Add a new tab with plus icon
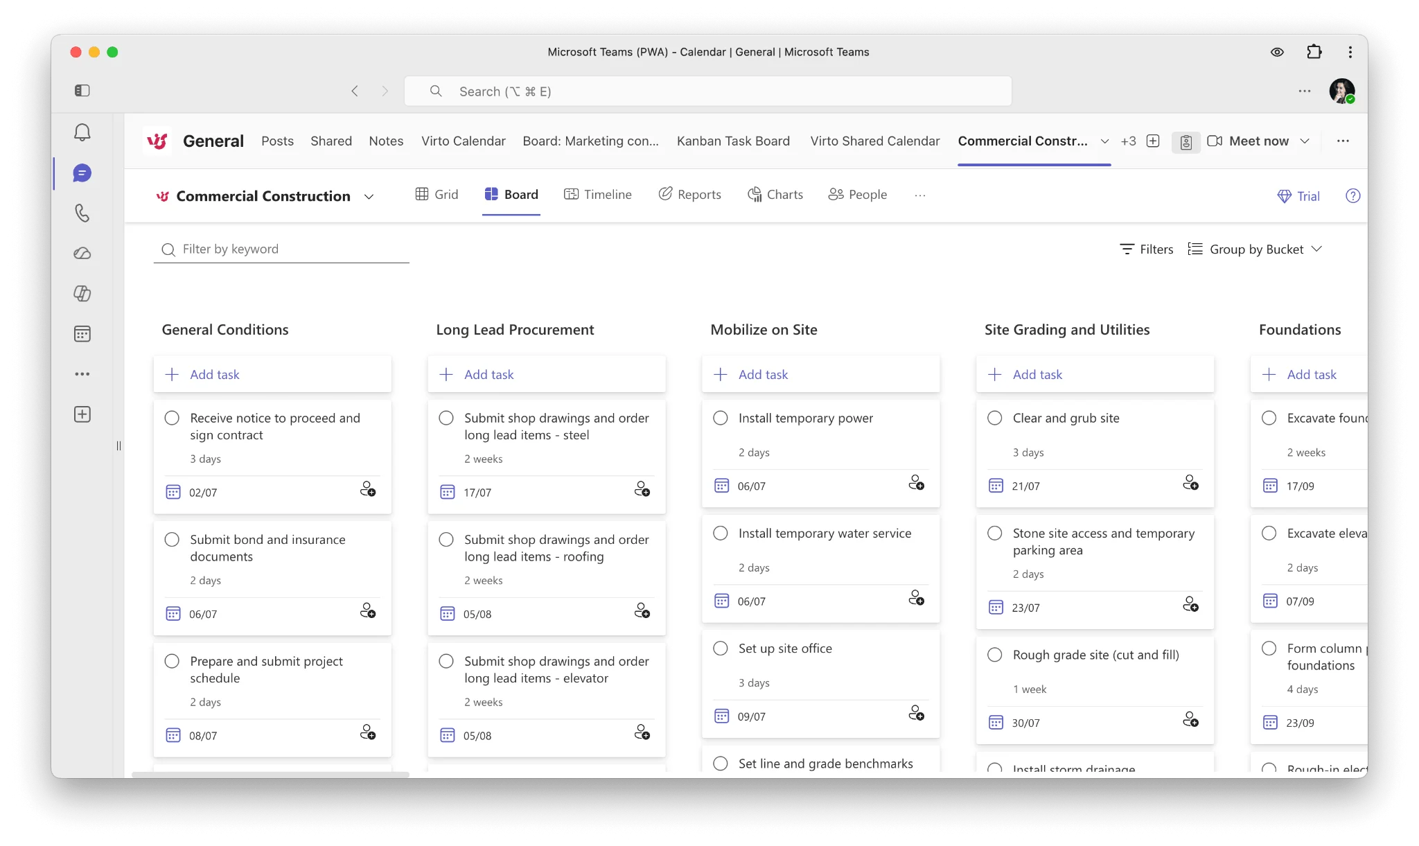Image resolution: width=1419 pixels, height=846 pixels. point(1153,141)
